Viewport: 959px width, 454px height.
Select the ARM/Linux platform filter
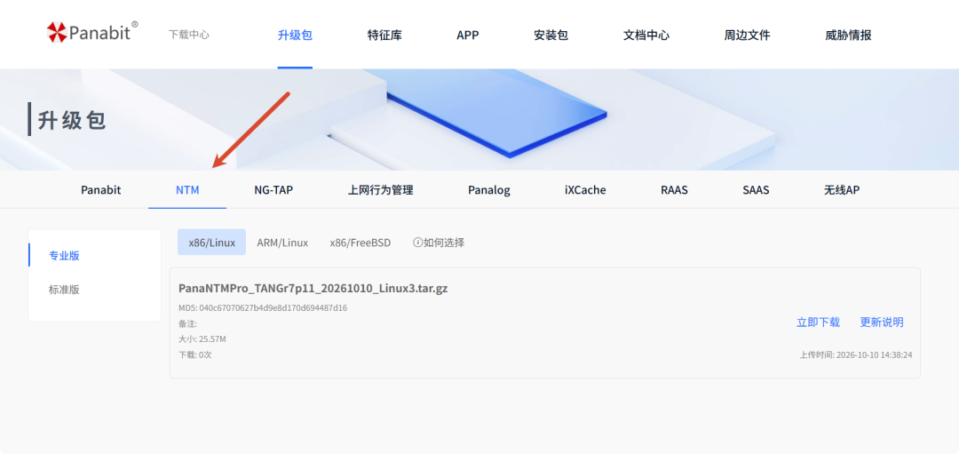click(x=282, y=243)
